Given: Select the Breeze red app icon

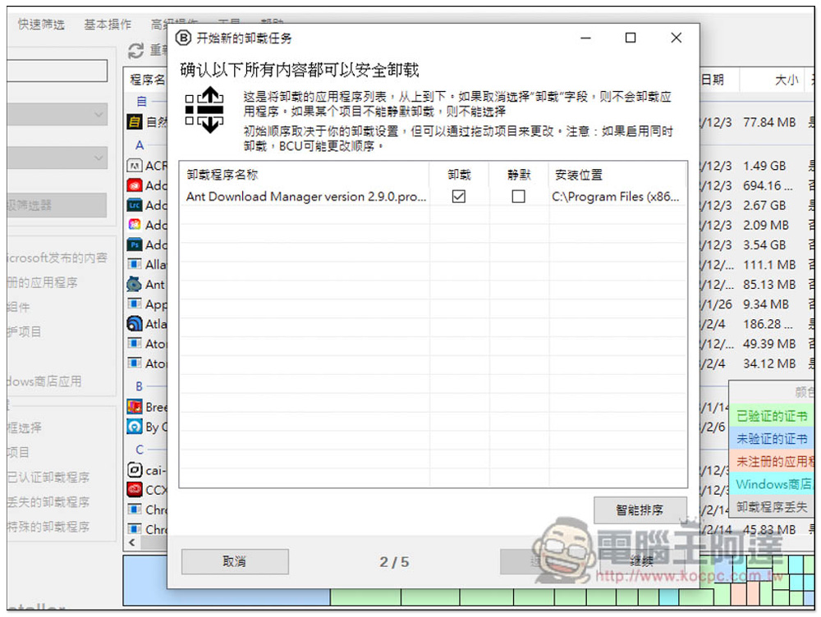Looking at the screenshot, I should pyautogui.click(x=134, y=407).
